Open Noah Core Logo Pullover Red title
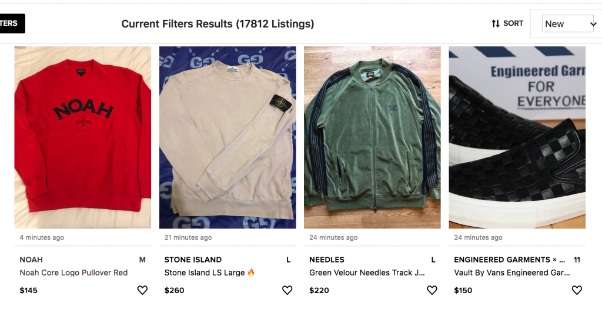 tap(73, 273)
